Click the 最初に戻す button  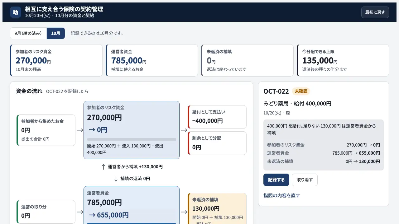[x=375, y=12]
